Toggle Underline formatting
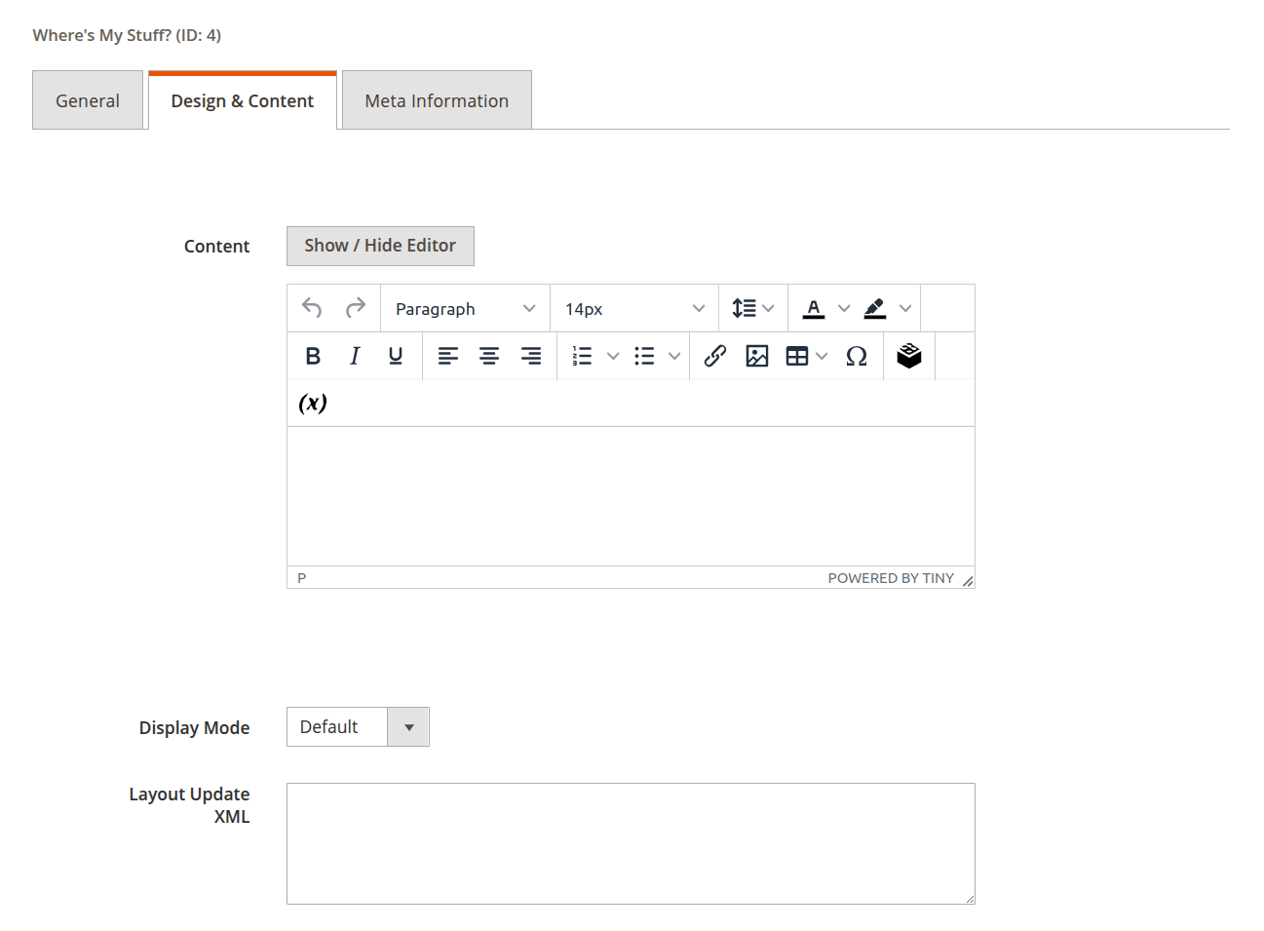Viewport: 1264px width, 931px height. 395,355
